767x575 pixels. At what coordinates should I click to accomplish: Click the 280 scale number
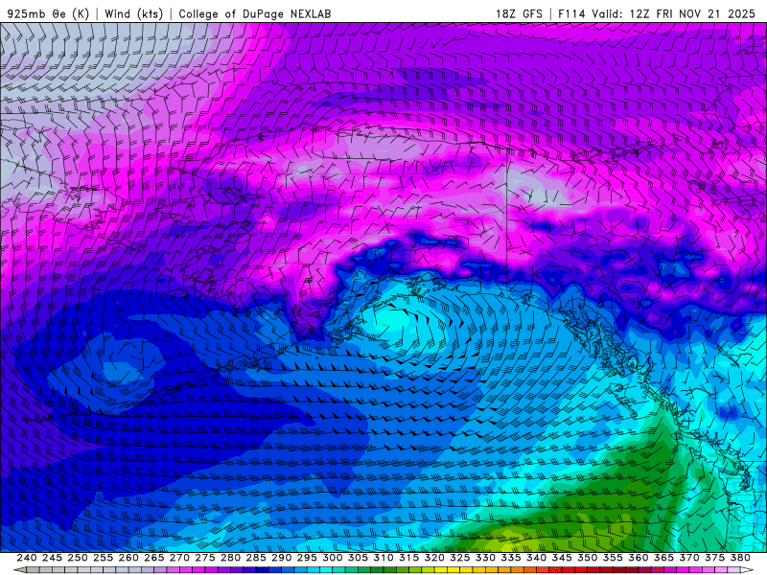pos(230,558)
